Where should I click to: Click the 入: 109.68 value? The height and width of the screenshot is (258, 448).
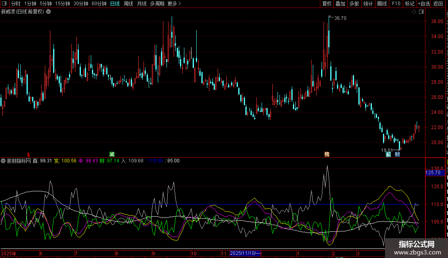[132, 161]
